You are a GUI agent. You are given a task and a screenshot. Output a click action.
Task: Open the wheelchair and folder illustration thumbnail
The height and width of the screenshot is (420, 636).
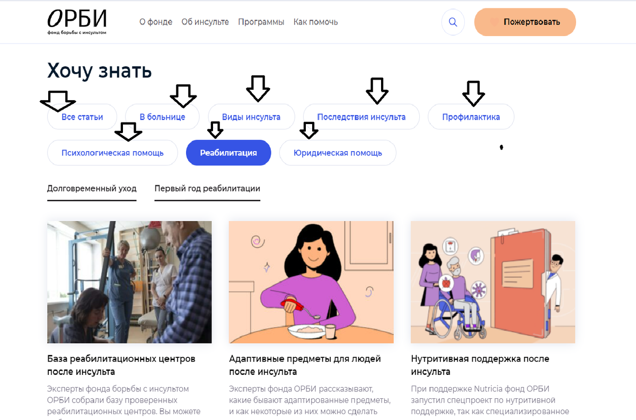click(x=493, y=282)
